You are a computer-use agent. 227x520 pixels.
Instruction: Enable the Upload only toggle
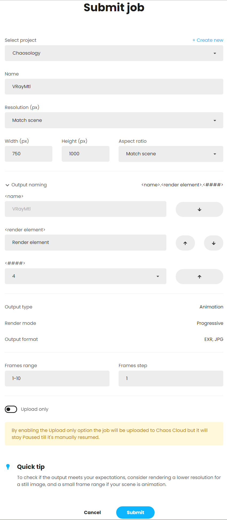click(11, 409)
